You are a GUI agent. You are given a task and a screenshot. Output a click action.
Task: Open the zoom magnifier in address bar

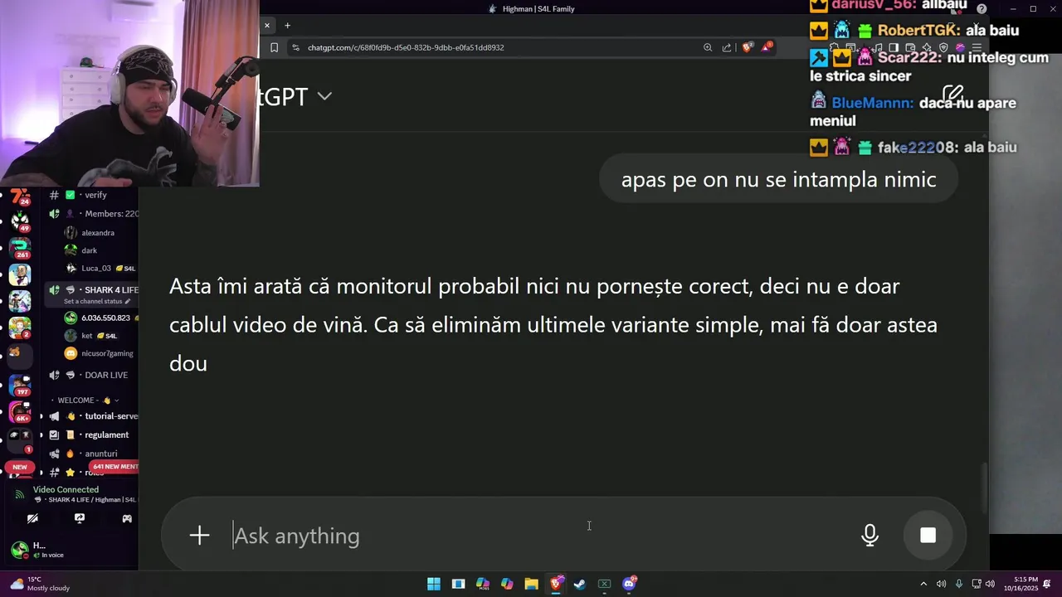[708, 47]
